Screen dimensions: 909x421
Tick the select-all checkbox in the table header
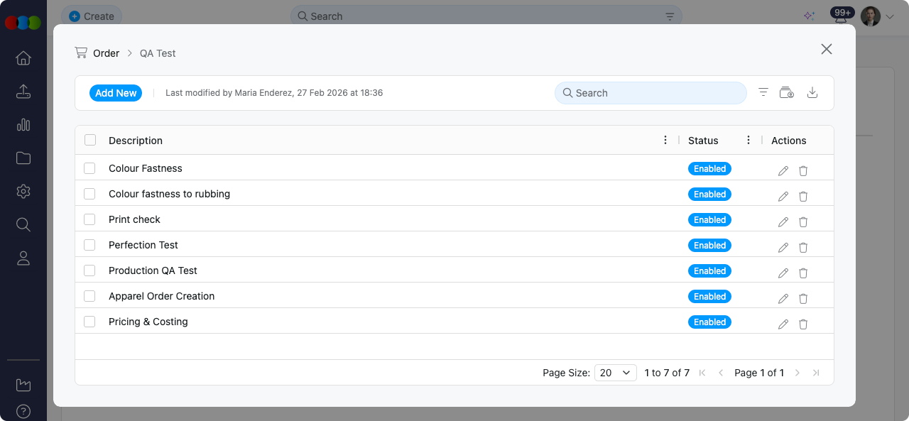click(89, 140)
